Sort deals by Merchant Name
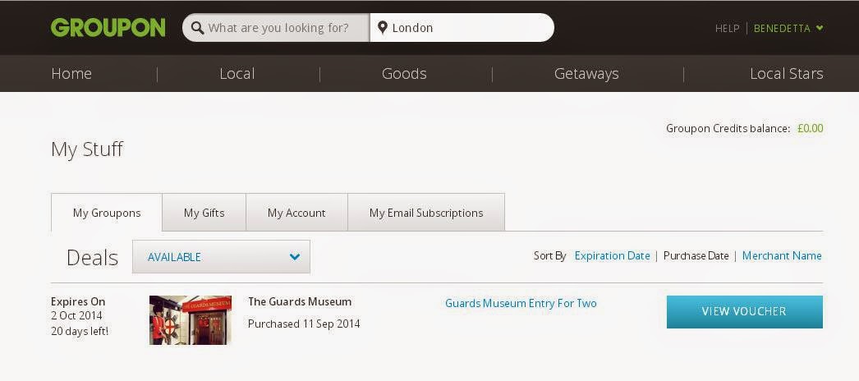Screen dimensions: 859x381 pyautogui.click(x=782, y=255)
